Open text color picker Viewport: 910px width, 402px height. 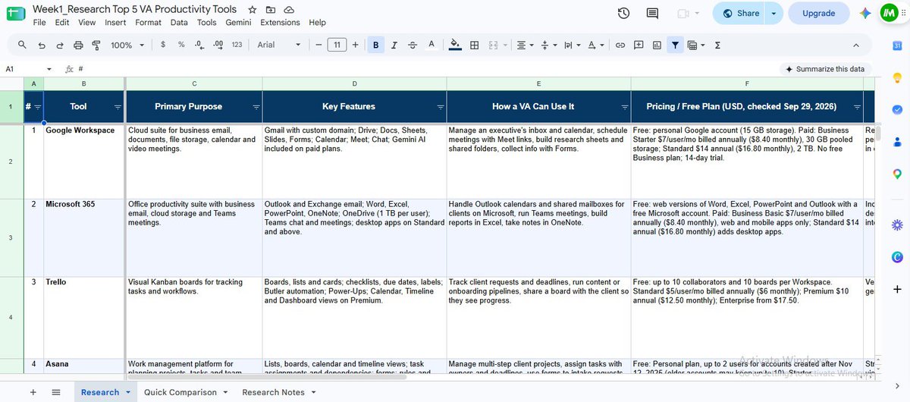point(431,46)
